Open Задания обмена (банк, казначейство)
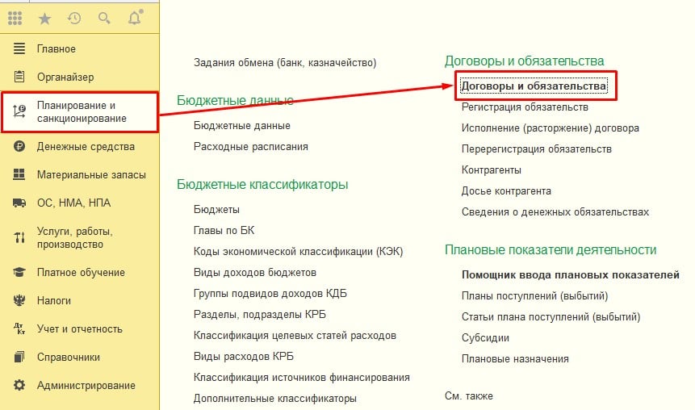This screenshot has width=695, height=410. coord(285,62)
